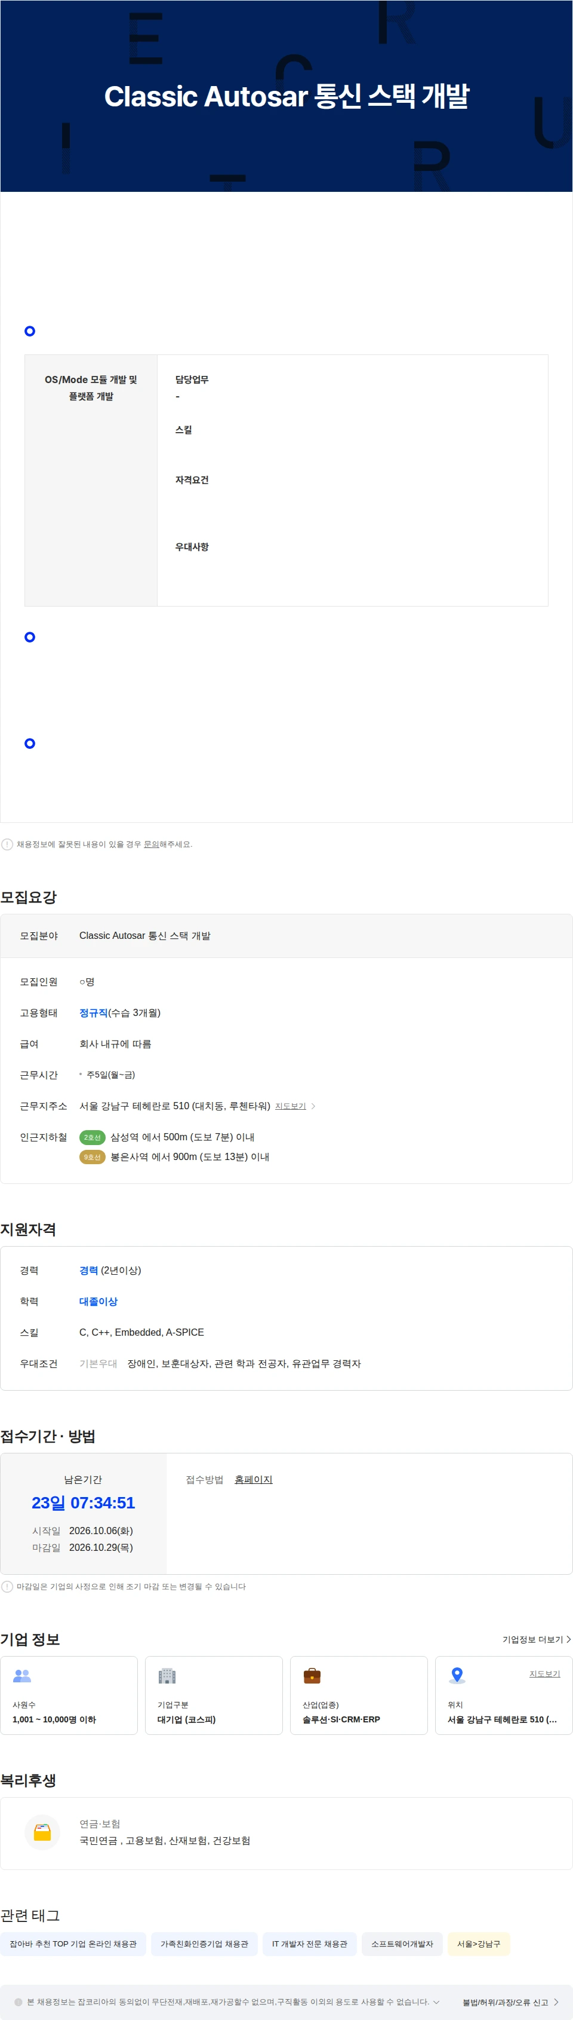Click the 잡아바 추천 TOP 기업 온라인 채용관 tag
The width and height of the screenshot is (573, 2020).
(73, 1943)
